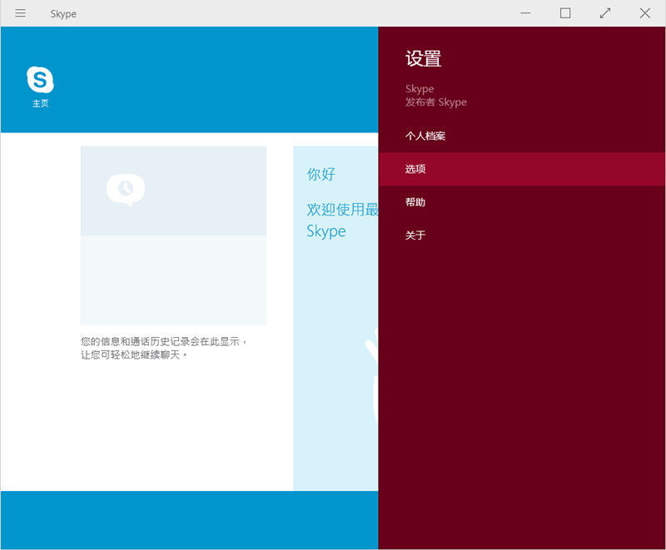Select 选项 in settings panel
The image size is (666, 550).
[x=522, y=169]
